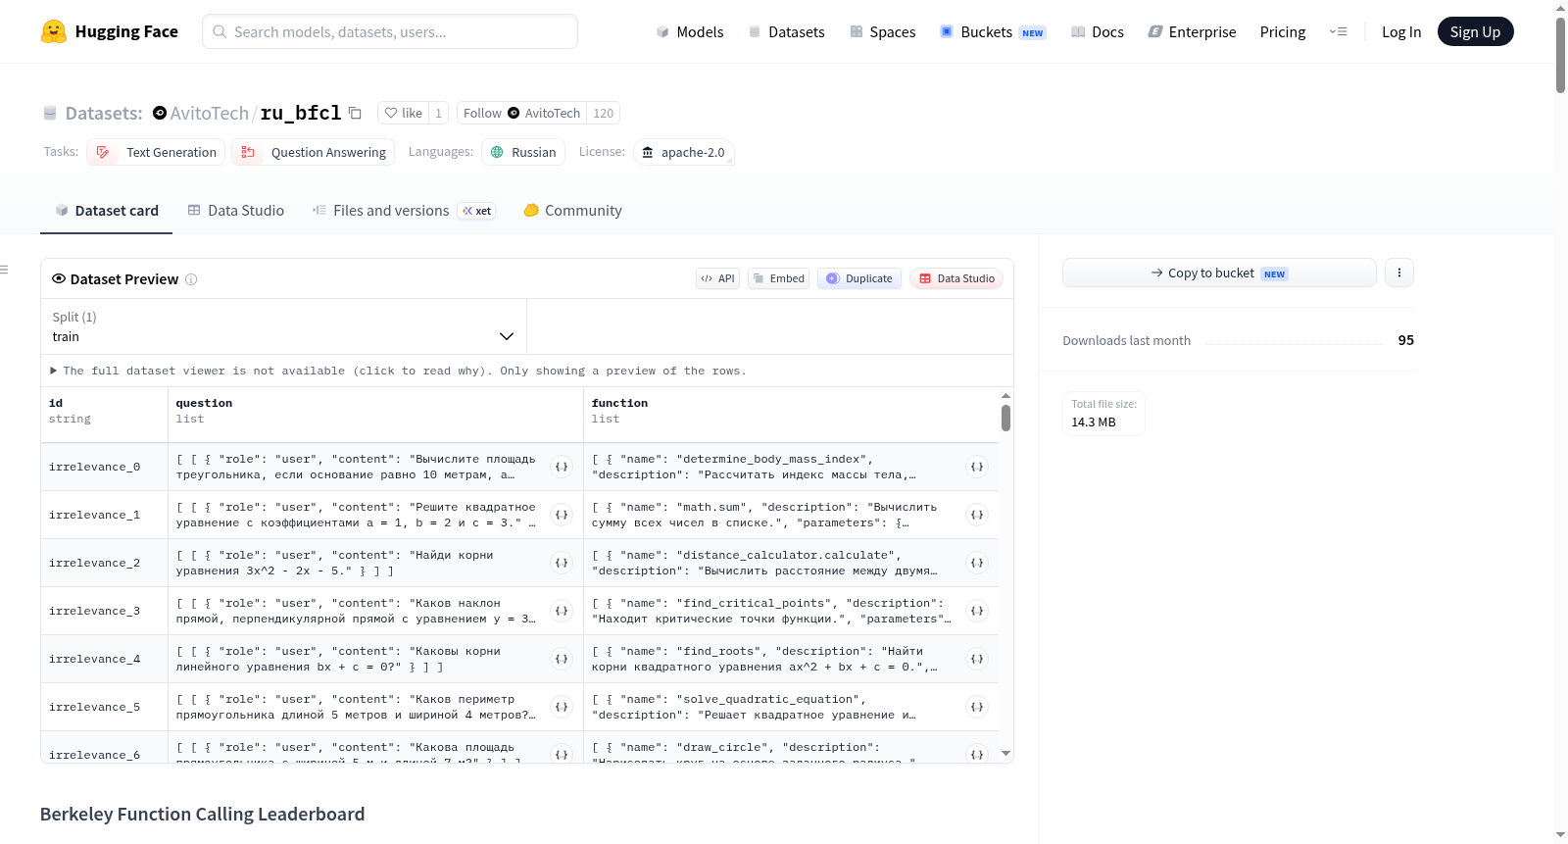Click the AvitoTech organization avatar icon
This screenshot has width=1568, height=844.
pyautogui.click(x=160, y=113)
